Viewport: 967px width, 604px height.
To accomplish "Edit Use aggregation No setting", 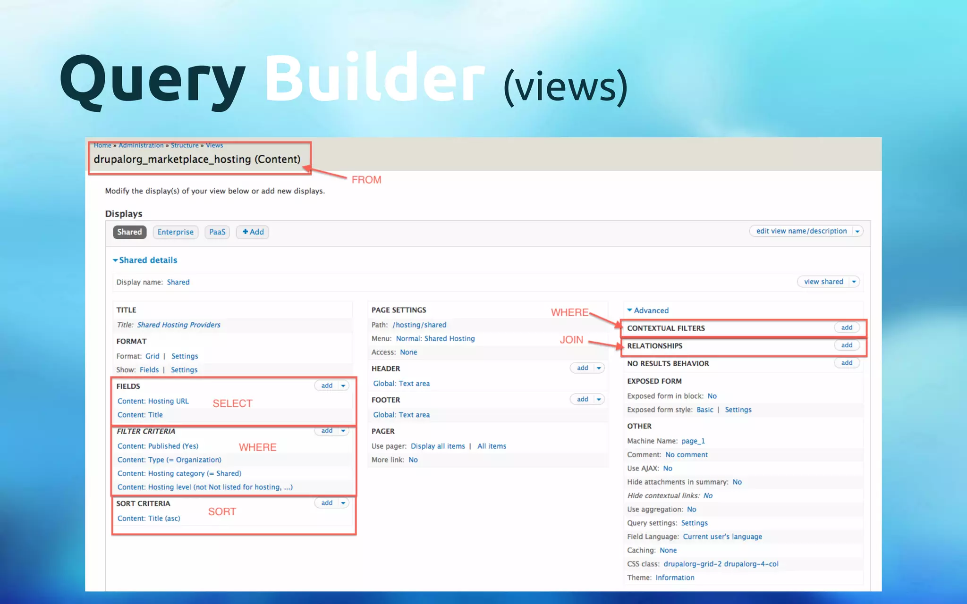I will pos(692,509).
